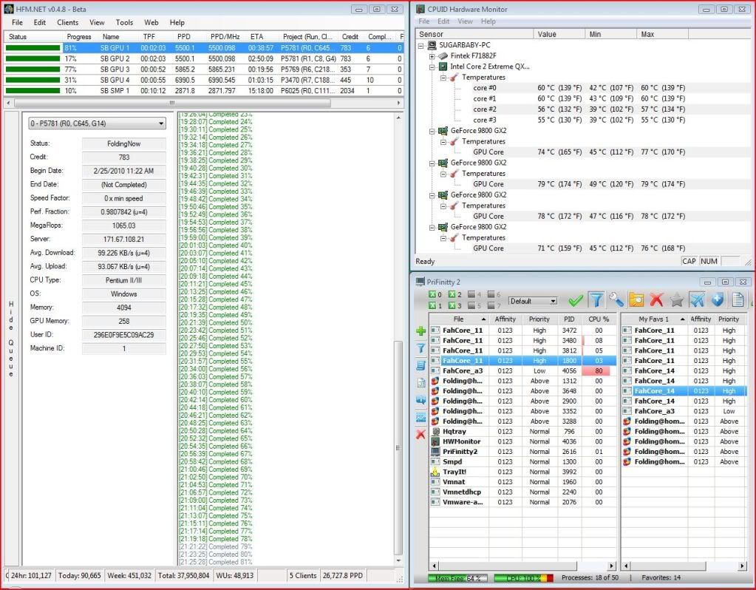
Task: Click the green checkmark apply icon in PriFinitty
Action: tap(575, 301)
